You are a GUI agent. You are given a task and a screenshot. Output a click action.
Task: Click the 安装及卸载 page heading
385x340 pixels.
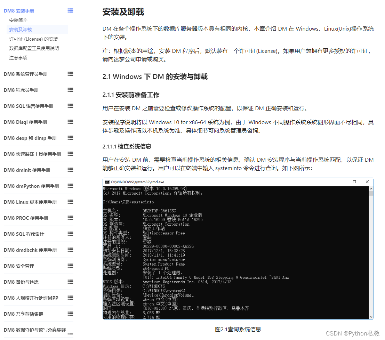pos(123,12)
